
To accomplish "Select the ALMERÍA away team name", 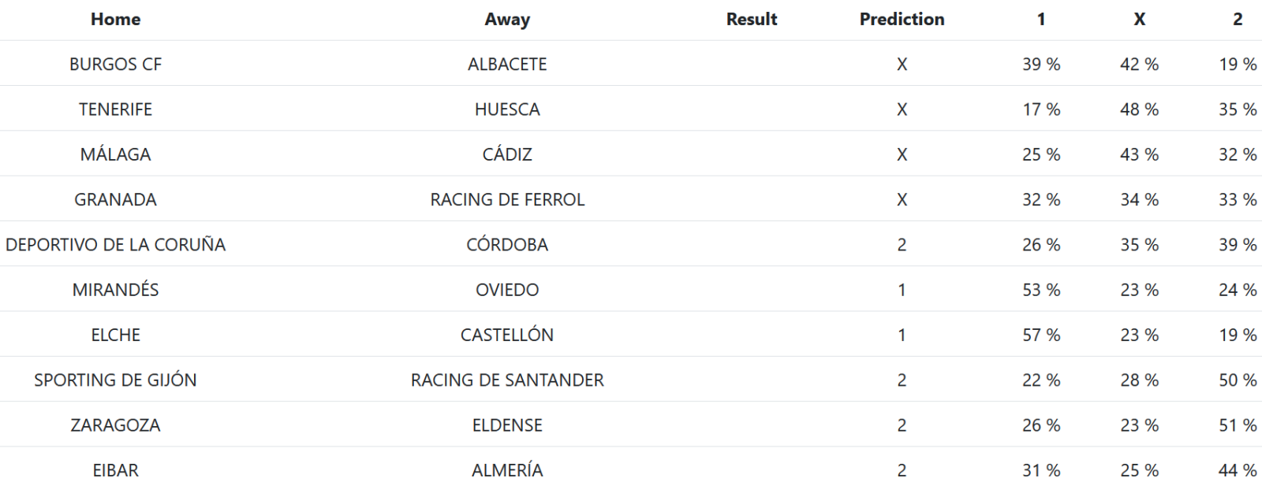I will click(507, 471).
